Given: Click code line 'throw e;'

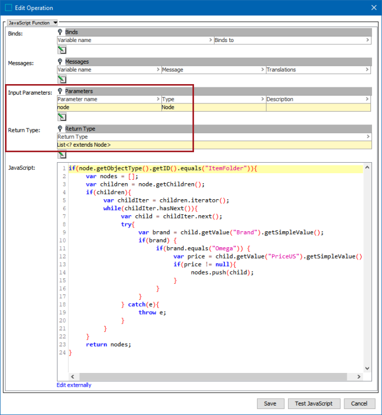Looking at the screenshot, I should (152, 313).
